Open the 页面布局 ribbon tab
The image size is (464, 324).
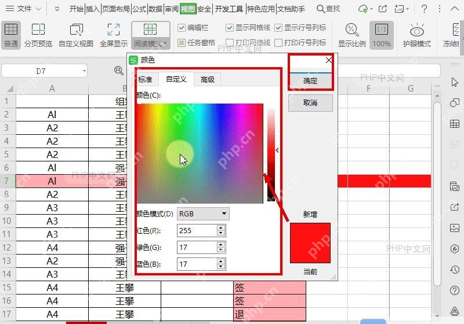pos(116,9)
